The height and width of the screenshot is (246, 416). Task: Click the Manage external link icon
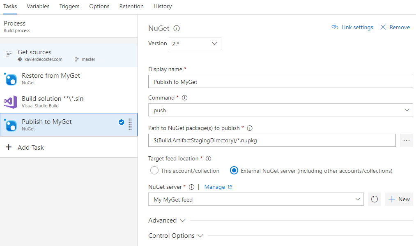[230, 187]
